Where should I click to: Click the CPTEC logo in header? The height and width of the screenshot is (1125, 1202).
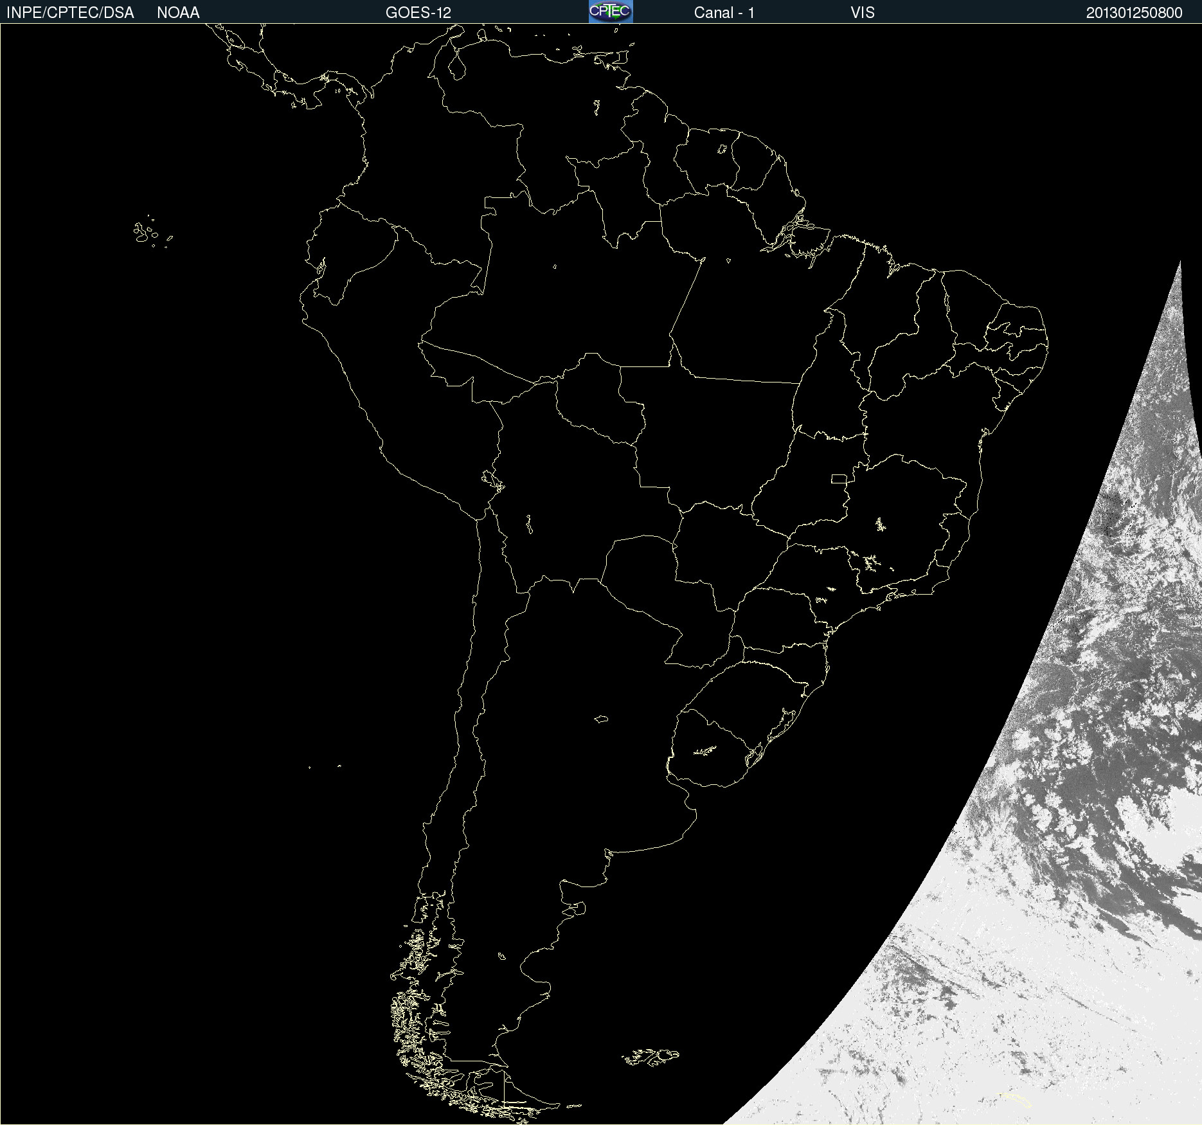tap(611, 12)
